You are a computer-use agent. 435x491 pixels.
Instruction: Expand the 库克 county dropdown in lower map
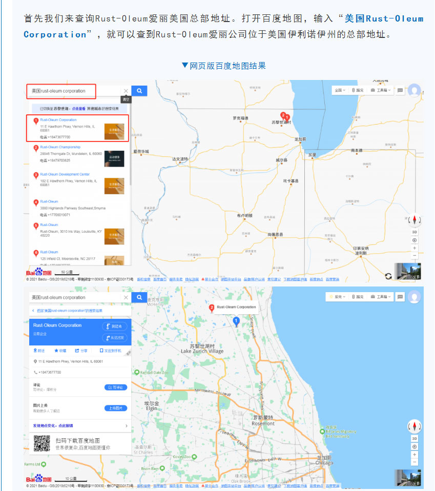coord(338,297)
